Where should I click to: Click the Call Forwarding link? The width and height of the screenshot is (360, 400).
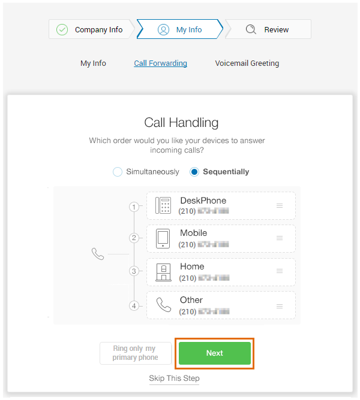click(161, 63)
